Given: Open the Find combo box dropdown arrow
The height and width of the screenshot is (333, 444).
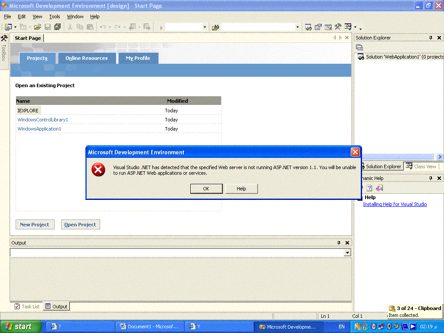Looking at the screenshot, I should click(297, 27).
